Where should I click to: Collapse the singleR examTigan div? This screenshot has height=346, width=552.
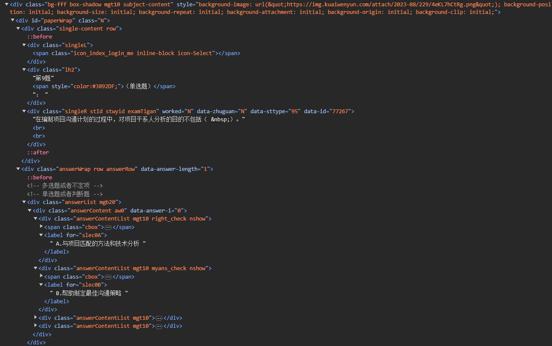click(24, 111)
